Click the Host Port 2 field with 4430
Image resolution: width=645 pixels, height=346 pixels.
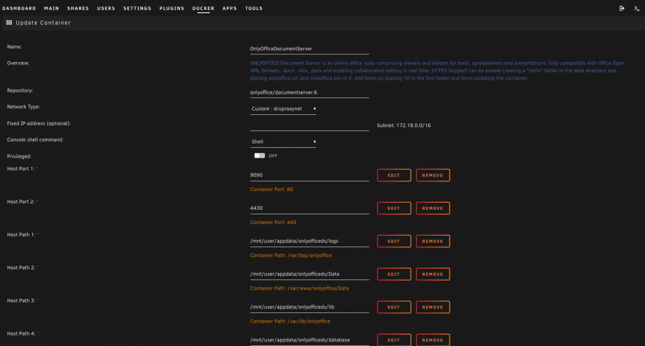click(310, 208)
